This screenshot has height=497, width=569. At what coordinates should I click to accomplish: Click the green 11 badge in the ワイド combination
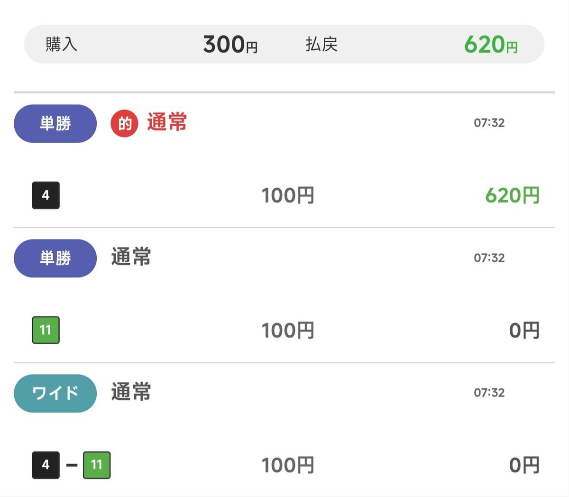tap(97, 465)
